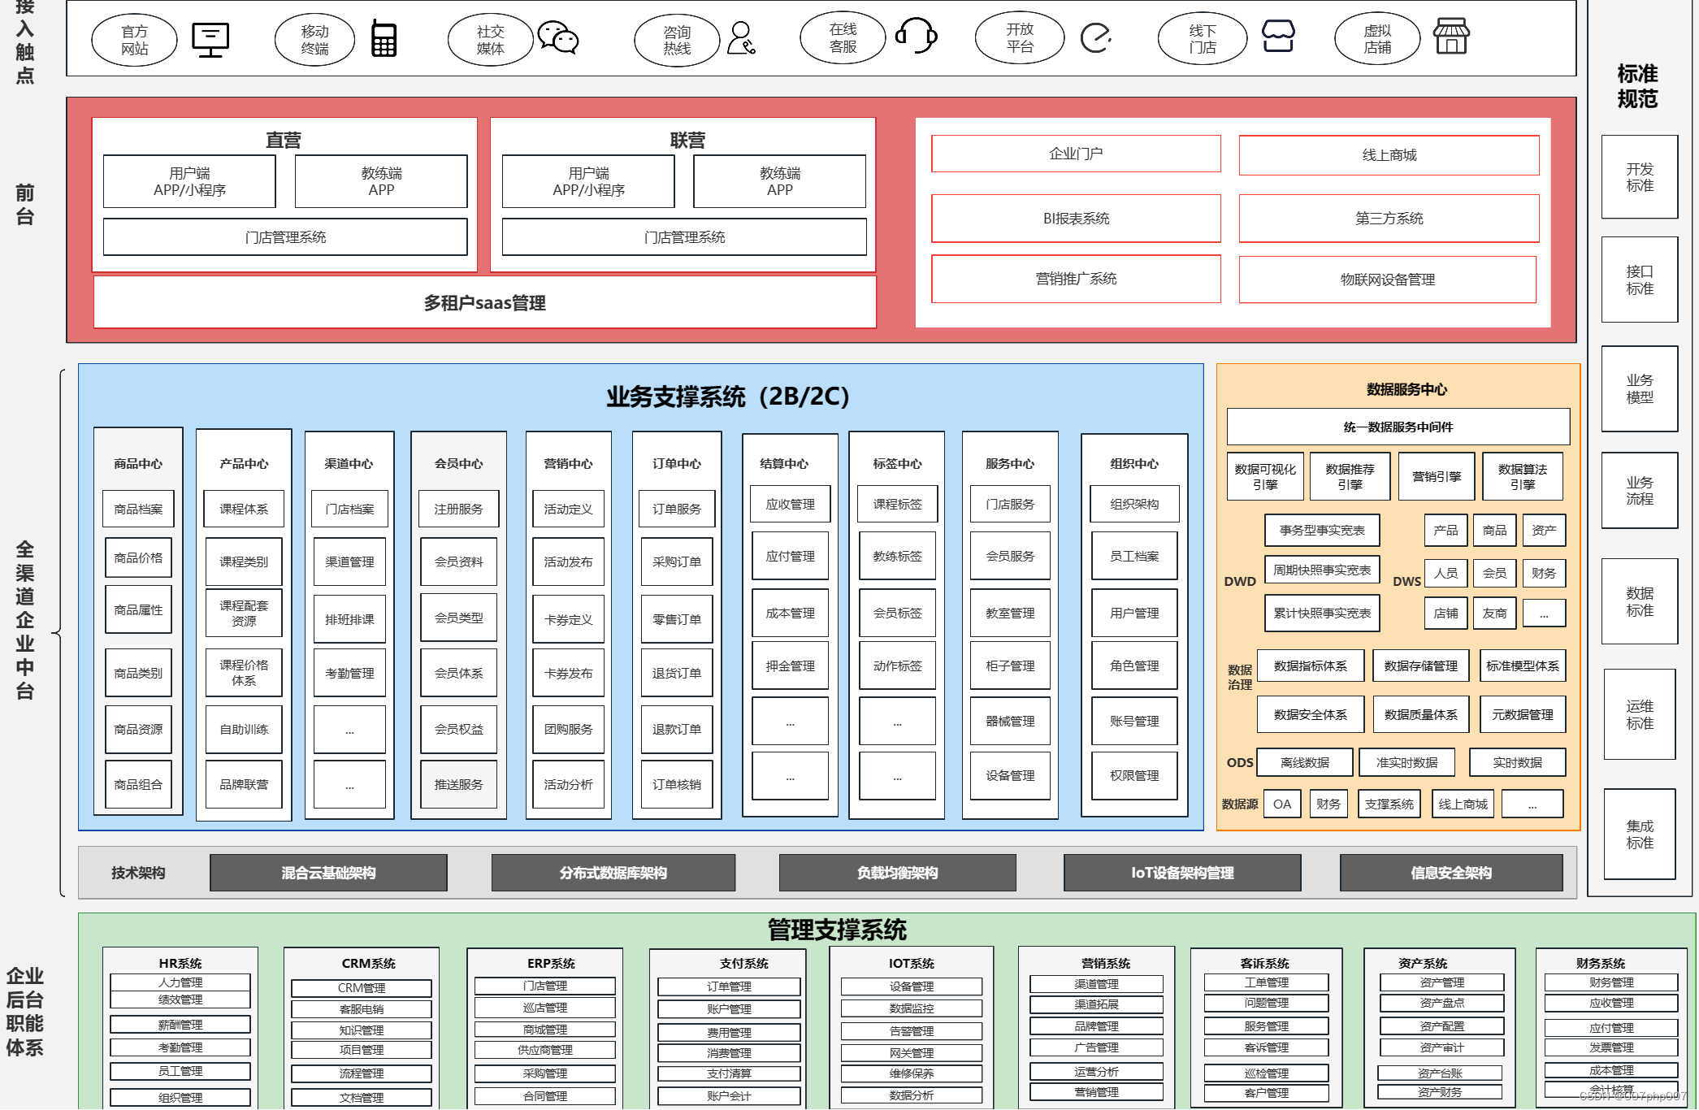Click the 商品档案 box under 商品中心
Viewport: 1699px width, 1110px height.
(x=138, y=509)
